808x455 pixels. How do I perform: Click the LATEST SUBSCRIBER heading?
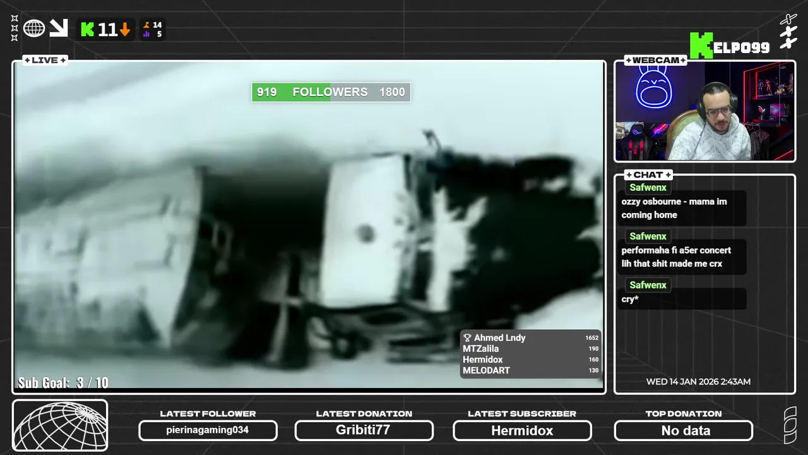pyautogui.click(x=522, y=414)
